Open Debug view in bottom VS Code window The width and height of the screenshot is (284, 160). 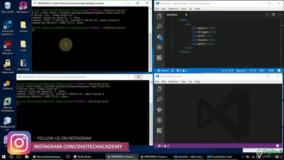(159, 120)
